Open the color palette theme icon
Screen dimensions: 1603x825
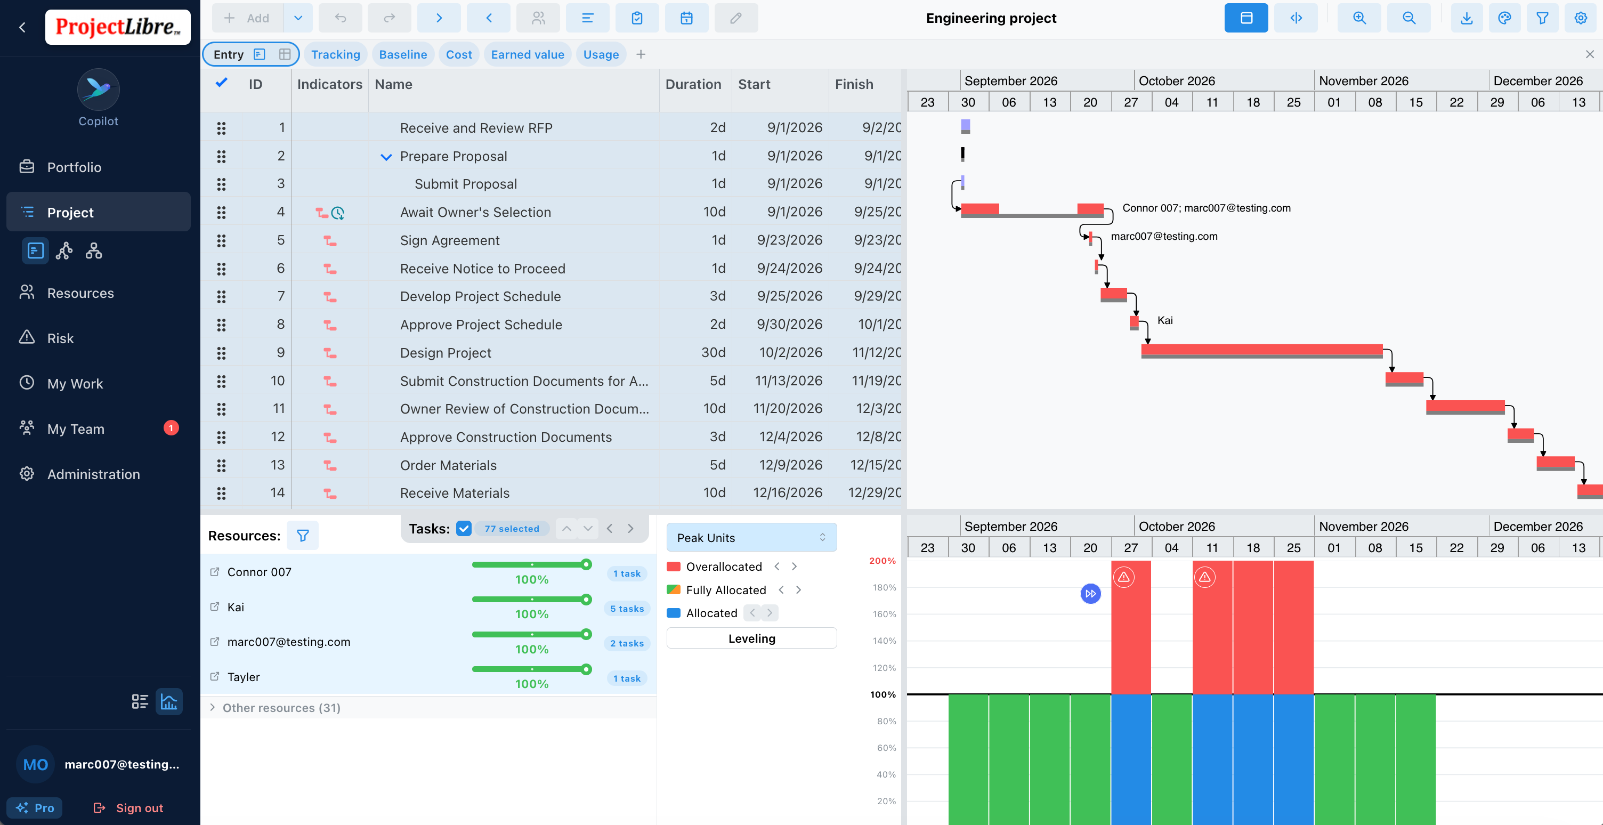(x=1505, y=18)
